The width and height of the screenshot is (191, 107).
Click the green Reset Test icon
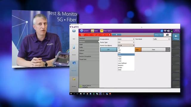click(81, 86)
